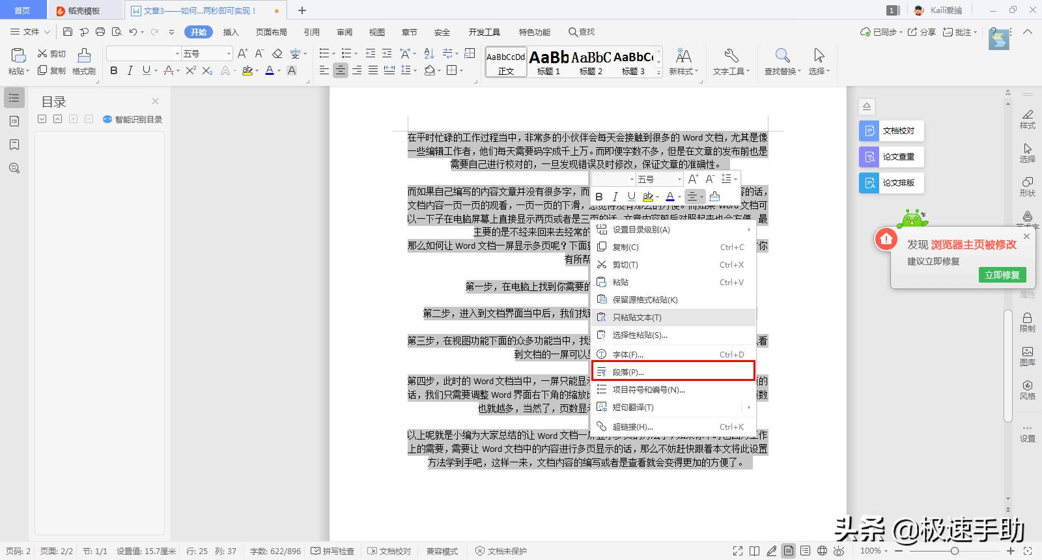Apply subscript formatting

point(207,70)
